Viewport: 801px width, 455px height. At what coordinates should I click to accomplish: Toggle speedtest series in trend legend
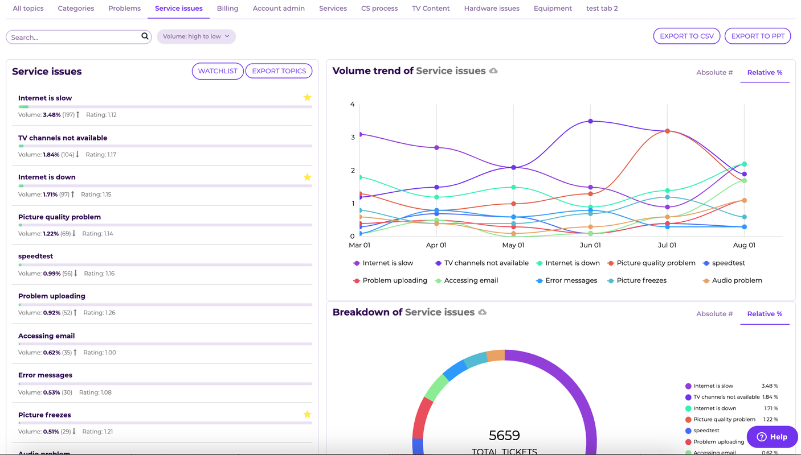pos(724,263)
